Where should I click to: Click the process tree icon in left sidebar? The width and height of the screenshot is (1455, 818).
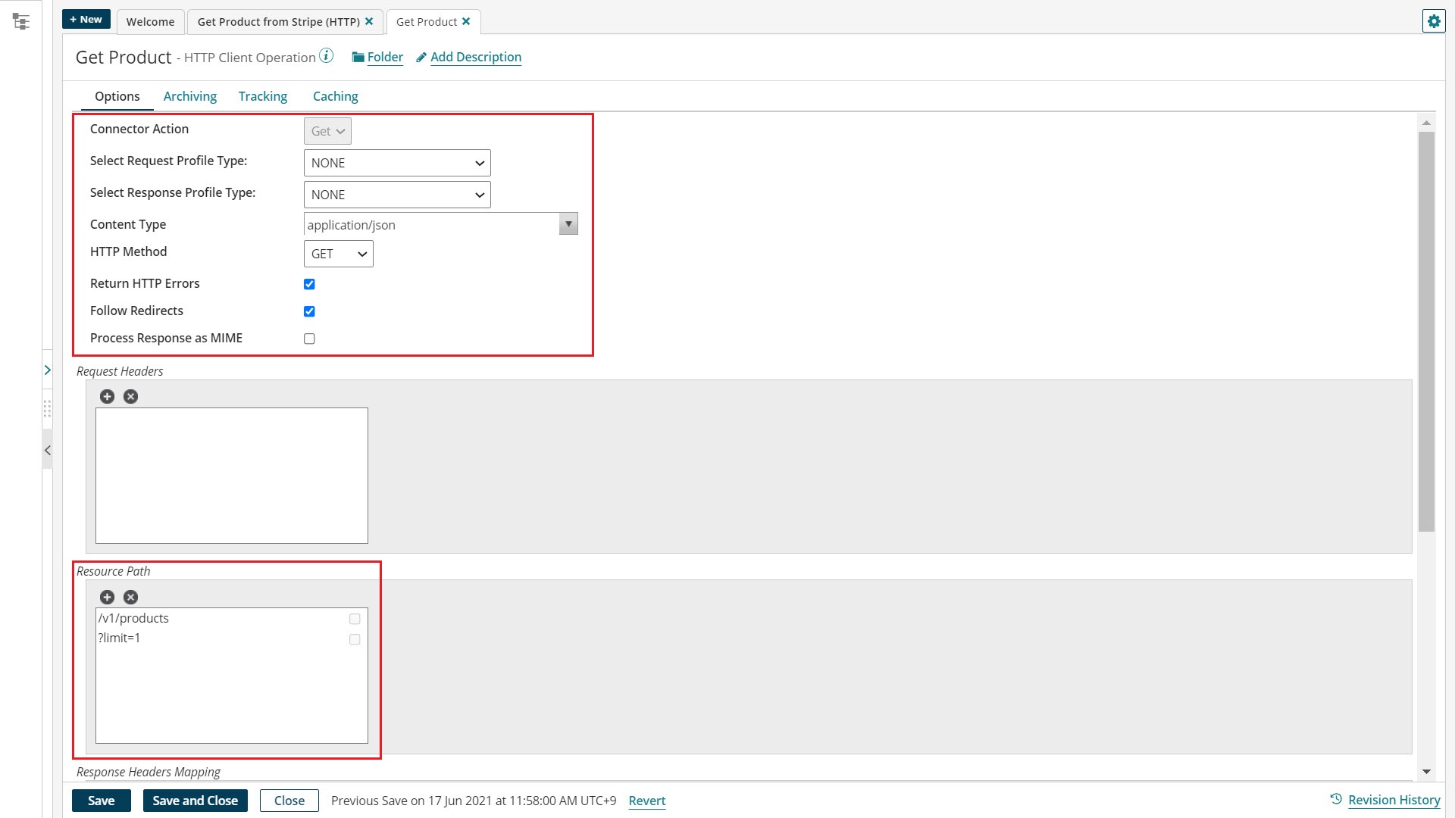(22, 21)
